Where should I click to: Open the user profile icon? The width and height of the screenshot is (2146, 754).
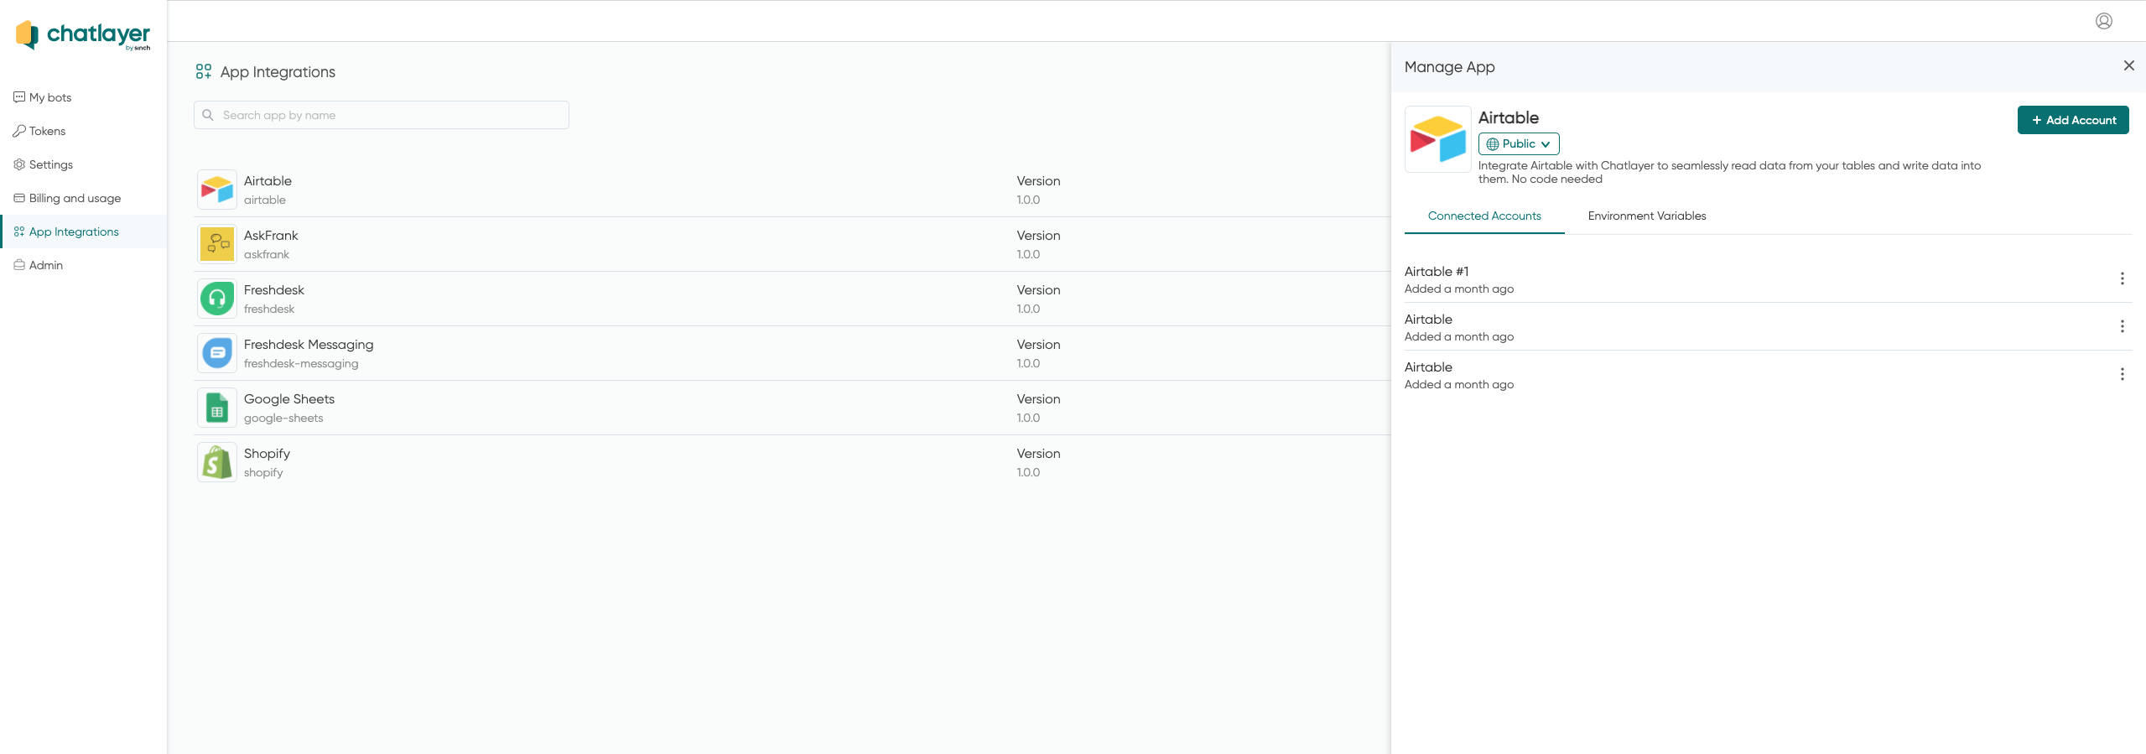[2103, 21]
